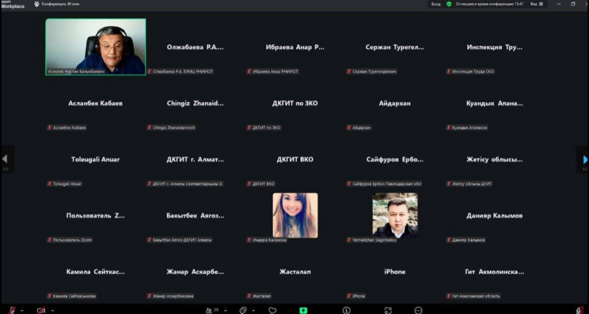Image resolution: width=589 pixels, height=314 pixels.
Task: Select Yermekzhan Saginbekov's profile photo tile
Action: (x=395, y=215)
